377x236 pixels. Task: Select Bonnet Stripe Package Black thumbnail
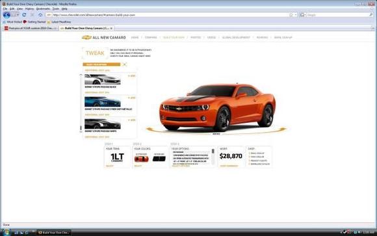point(103,79)
